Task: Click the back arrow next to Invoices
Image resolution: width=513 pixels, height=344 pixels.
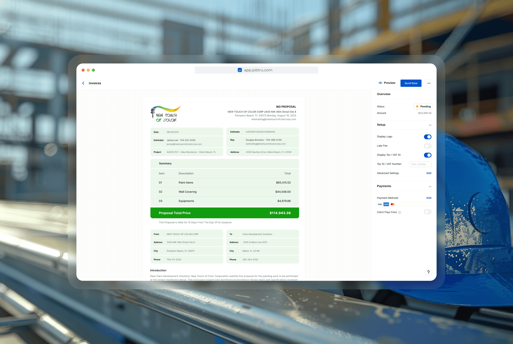Action: point(83,83)
